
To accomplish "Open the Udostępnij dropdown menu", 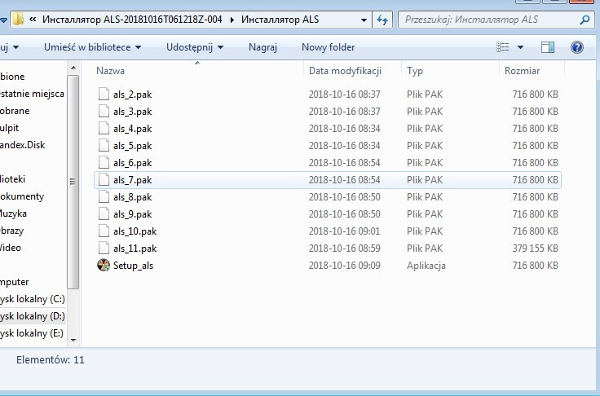I will [195, 47].
